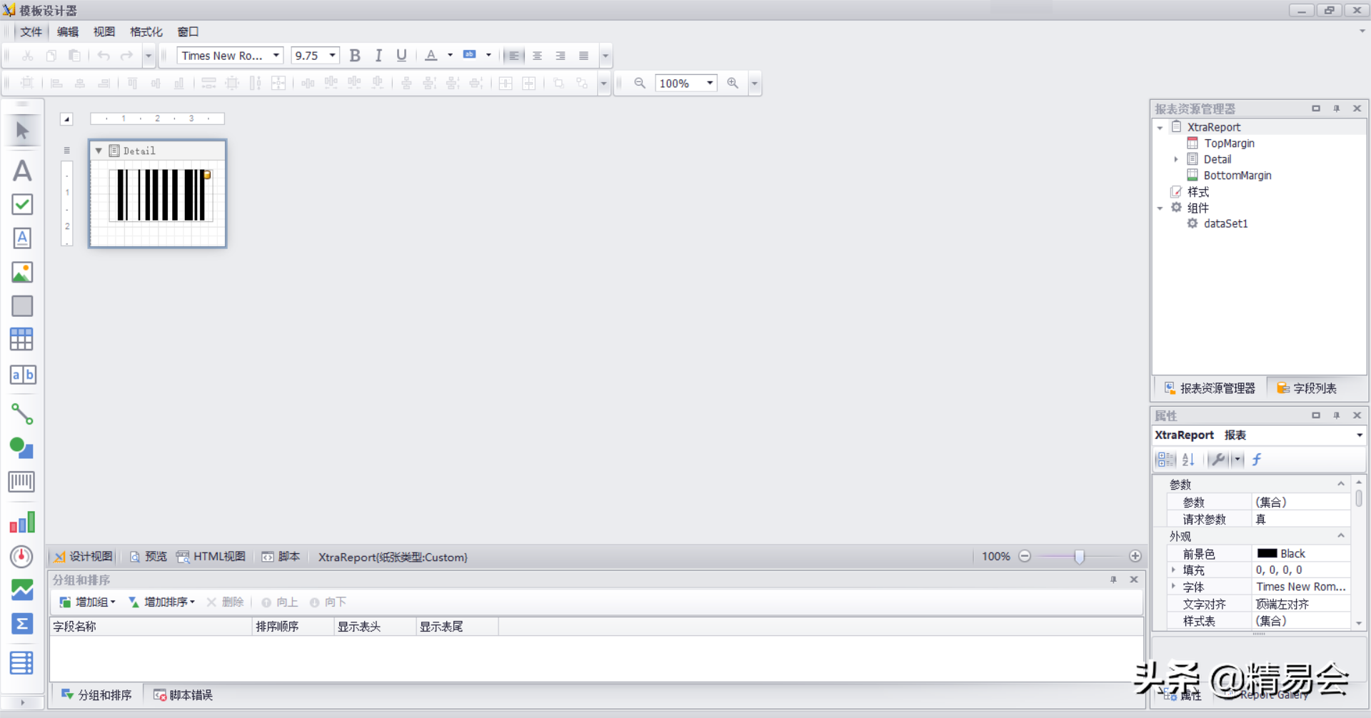
Task: Align text right
Action: [x=561, y=56]
